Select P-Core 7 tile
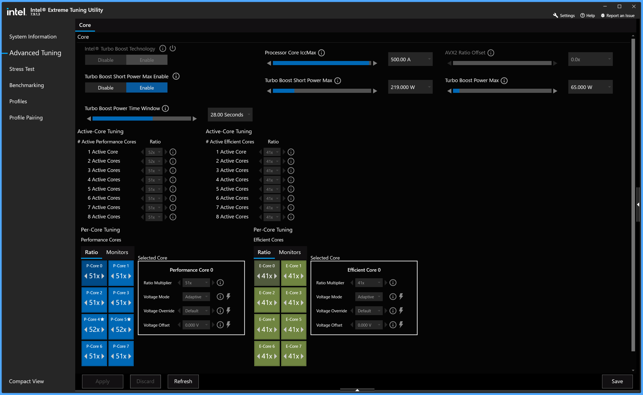 click(x=121, y=353)
